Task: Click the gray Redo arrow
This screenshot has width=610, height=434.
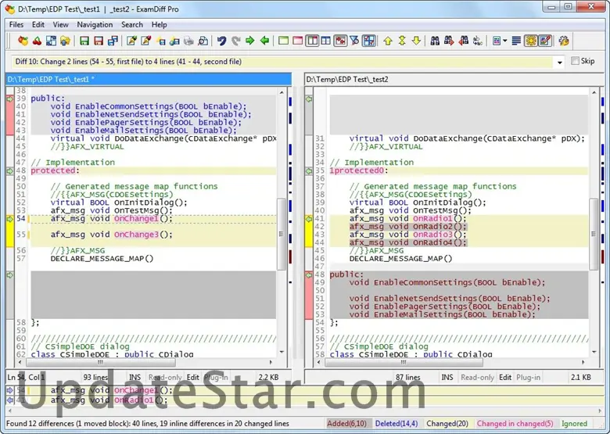Action: click(235, 41)
